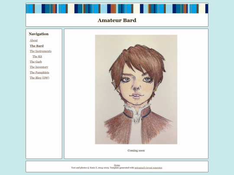Open The Kit sub-page link
This screenshot has height=175, width=234.
click(x=37, y=57)
